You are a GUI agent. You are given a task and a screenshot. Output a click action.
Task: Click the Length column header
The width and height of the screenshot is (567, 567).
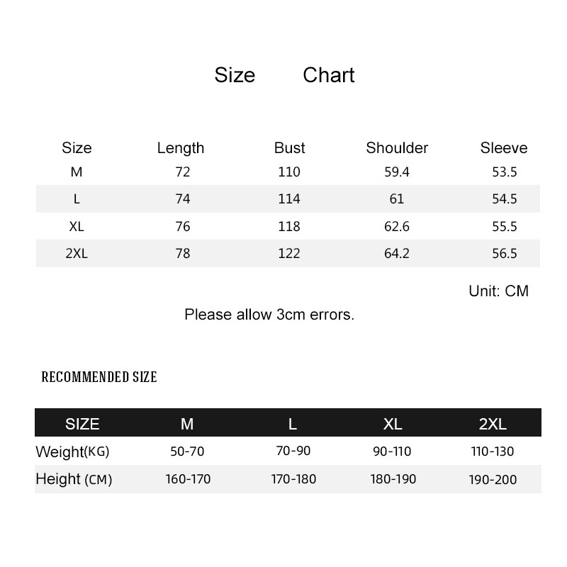coord(181,148)
